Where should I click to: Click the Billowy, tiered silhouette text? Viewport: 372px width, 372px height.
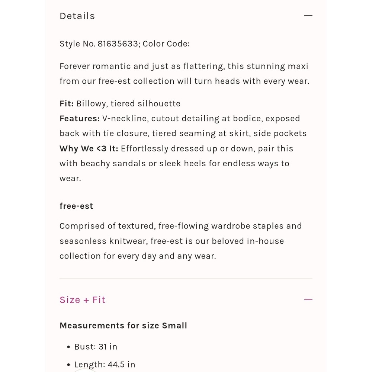point(128,104)
